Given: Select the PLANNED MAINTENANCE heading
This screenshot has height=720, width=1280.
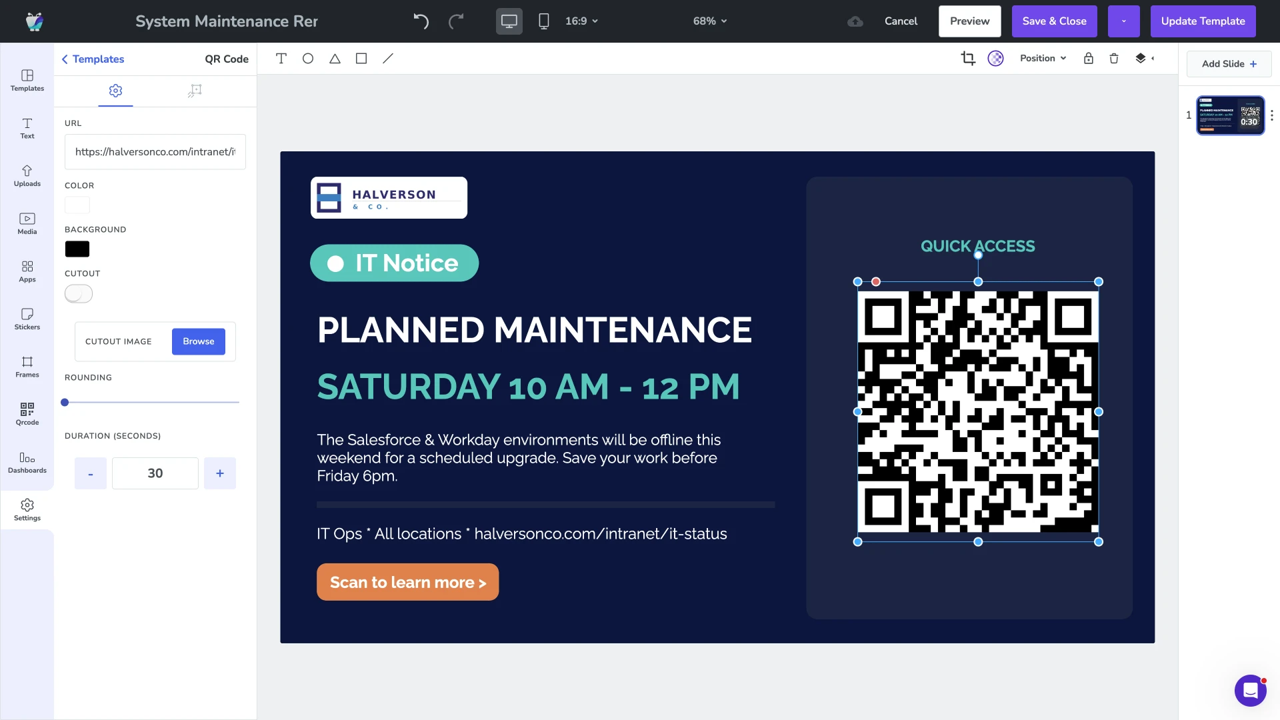Looking at the screenshot, I should coord(535,330).
